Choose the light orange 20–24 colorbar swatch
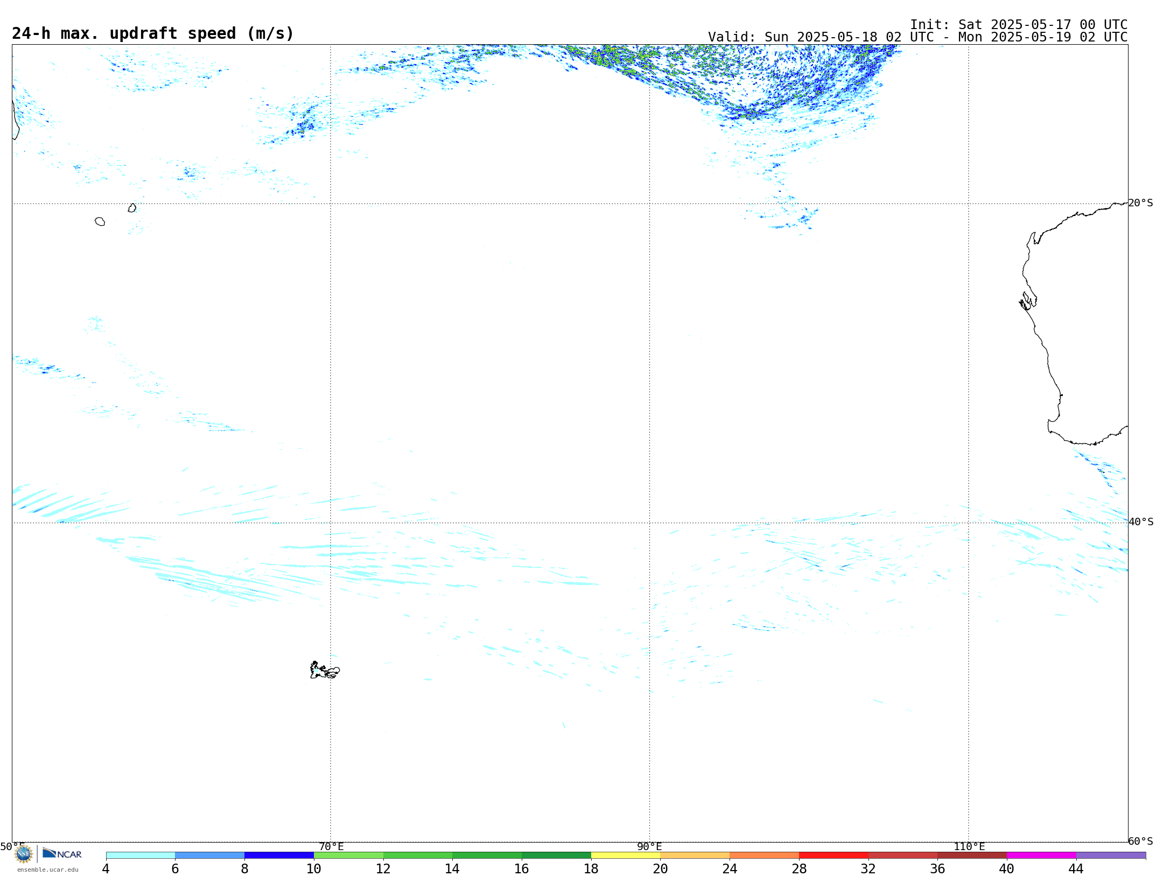Viewport: 1163px width, 876px height. pos(695,856)
